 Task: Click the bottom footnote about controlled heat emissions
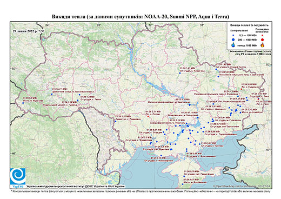[x=140, y=191]
